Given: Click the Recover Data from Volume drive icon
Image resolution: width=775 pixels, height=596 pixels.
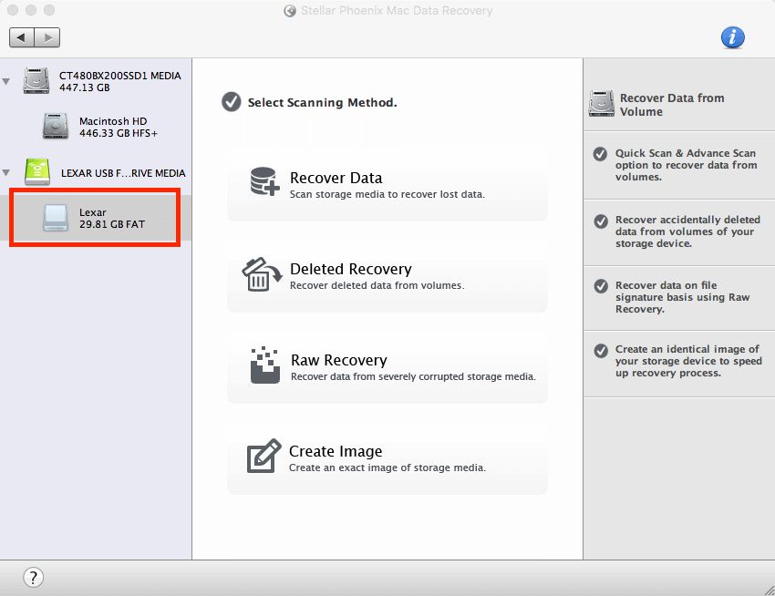Looking at the screenshot, I should (x=602, y=103).
